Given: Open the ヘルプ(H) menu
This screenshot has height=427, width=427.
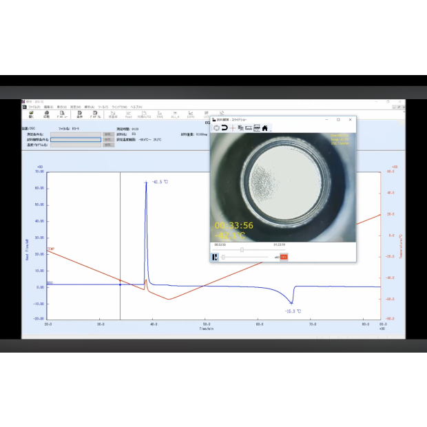Looking at the screenshot, I should (x=136, y=107).
